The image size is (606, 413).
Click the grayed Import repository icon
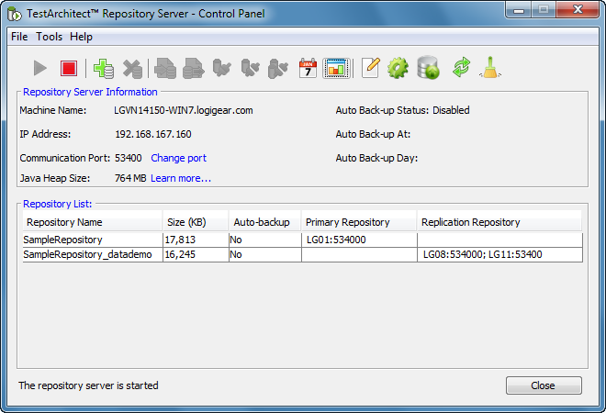[x=165, y=69]
